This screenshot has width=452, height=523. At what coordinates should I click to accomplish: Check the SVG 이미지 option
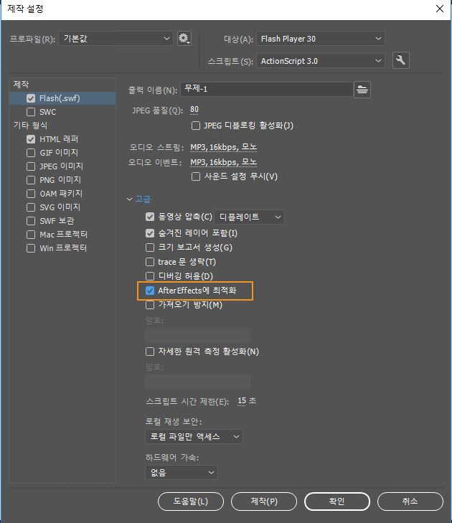point(31,207)
